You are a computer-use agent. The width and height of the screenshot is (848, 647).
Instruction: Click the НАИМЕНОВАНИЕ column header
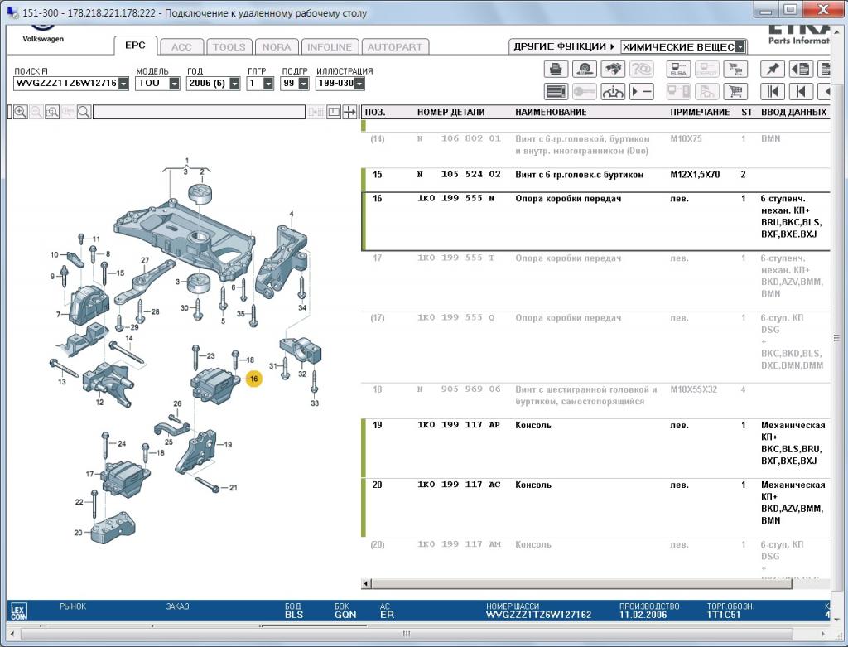click(551, 112)
